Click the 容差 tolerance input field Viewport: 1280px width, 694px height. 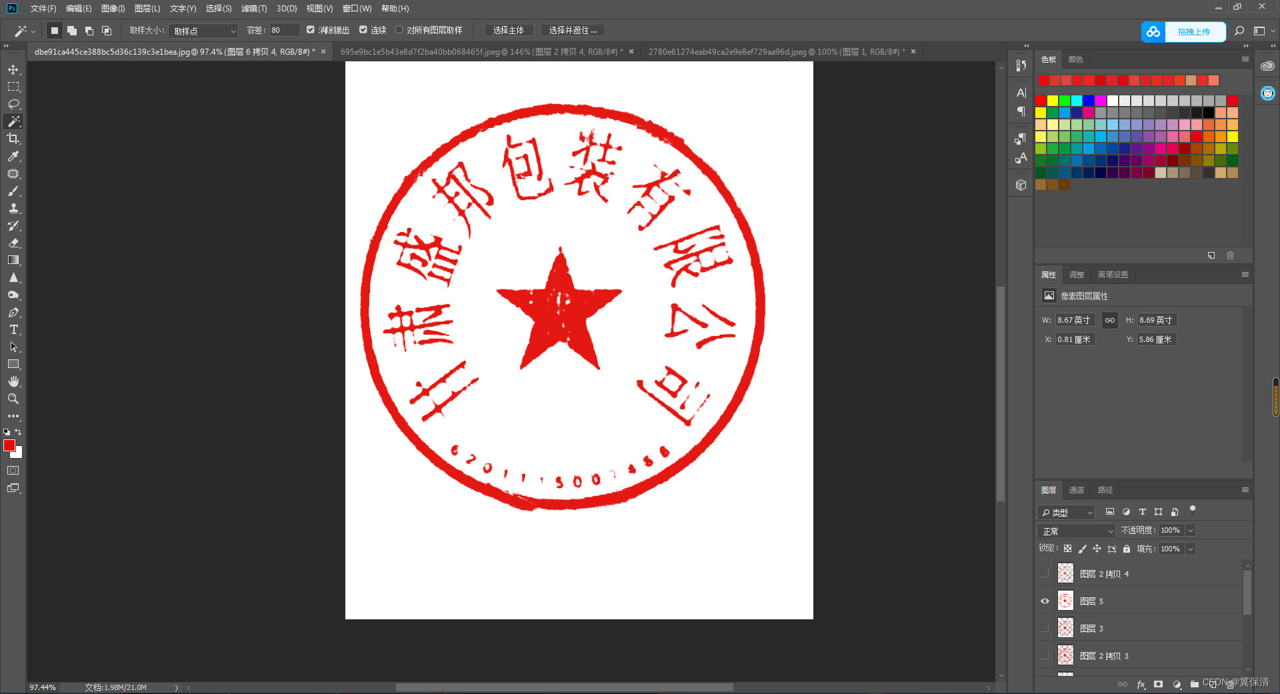[x=285, y=31]
